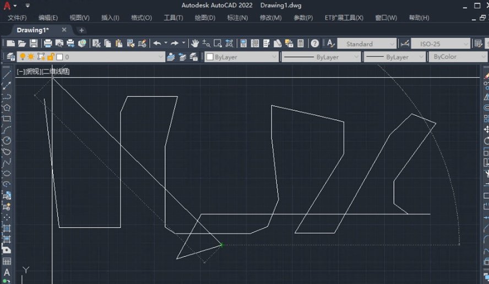Redo the last undone action

pos(175,43)
